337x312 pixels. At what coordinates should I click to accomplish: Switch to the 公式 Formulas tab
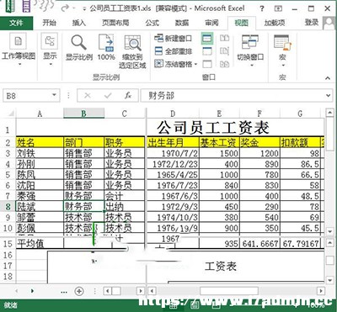click(x=152, y=23)
